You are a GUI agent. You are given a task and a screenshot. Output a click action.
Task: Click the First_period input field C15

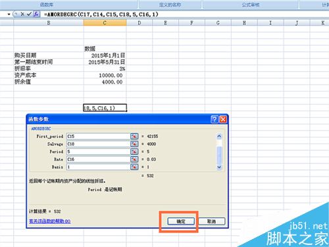click(x=98, y=136)
